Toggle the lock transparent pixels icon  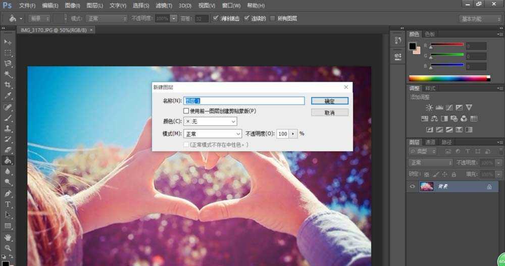tap(426, 175)
